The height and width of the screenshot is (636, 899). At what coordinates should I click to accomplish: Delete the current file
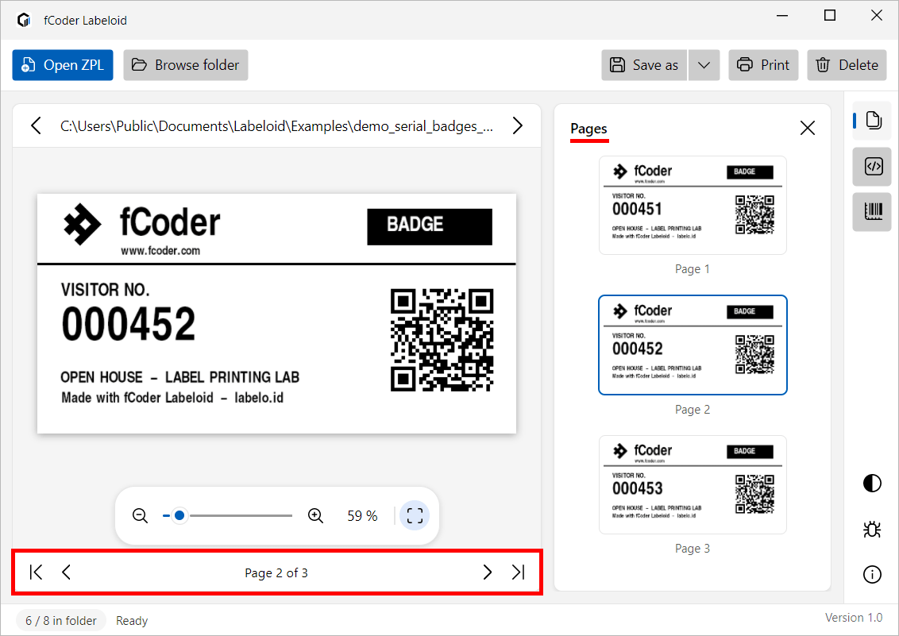(847, 65)
